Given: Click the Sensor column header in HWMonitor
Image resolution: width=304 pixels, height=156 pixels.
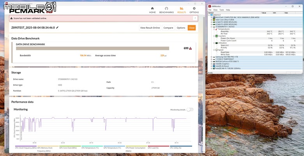Looking at the screenshot, I should click(234, 12).
